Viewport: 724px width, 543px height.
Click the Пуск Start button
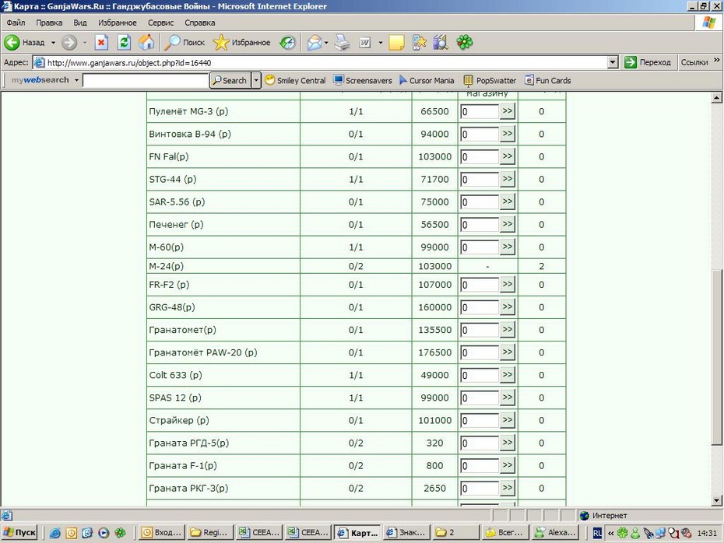(19, 532)
